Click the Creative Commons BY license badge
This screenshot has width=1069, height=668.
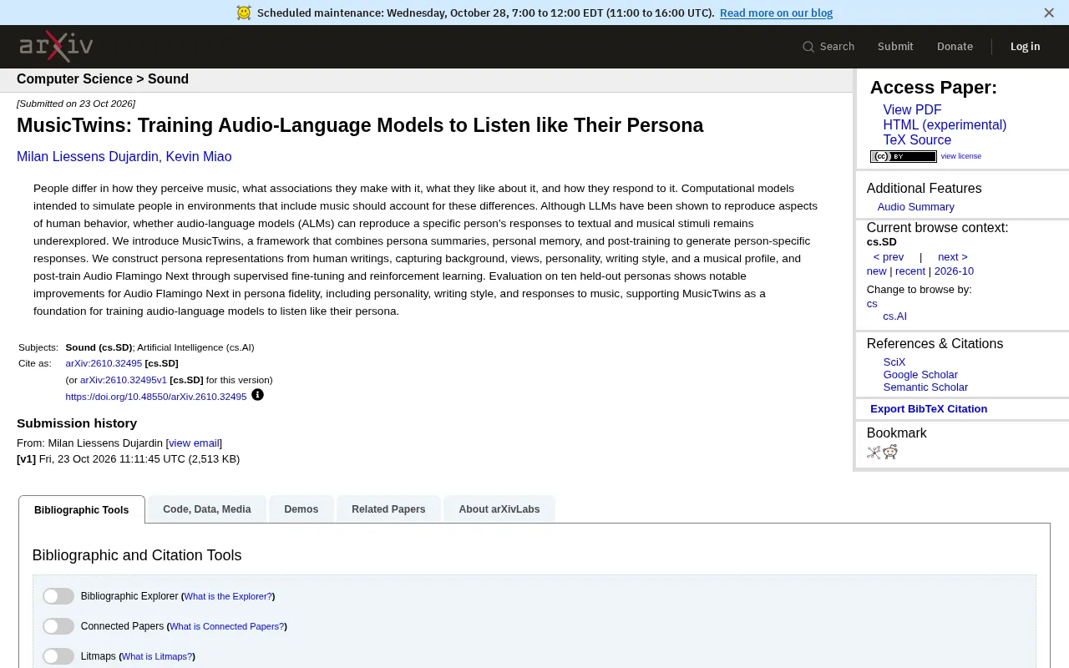click(903, 156)
